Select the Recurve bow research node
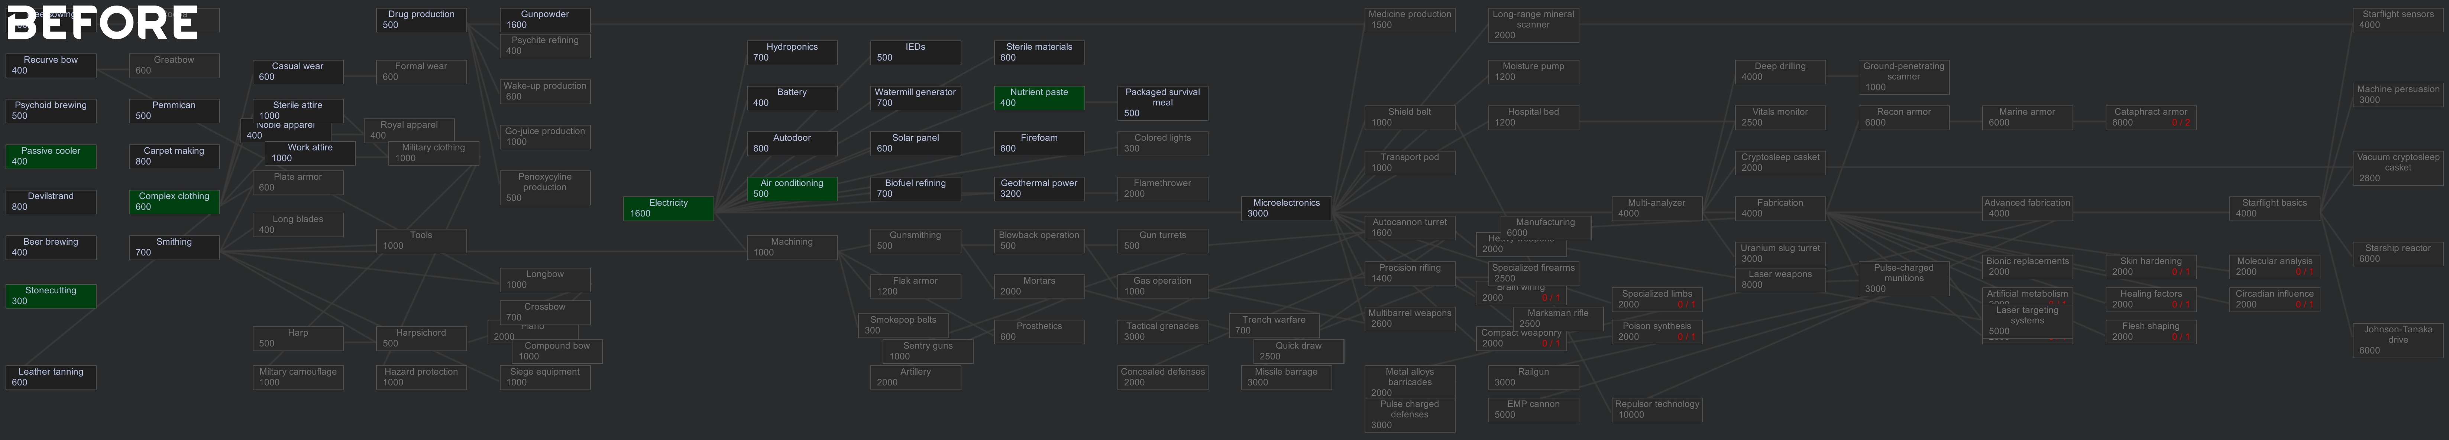This screenshot has width=2449, height=440. click(x=51, y=66)
